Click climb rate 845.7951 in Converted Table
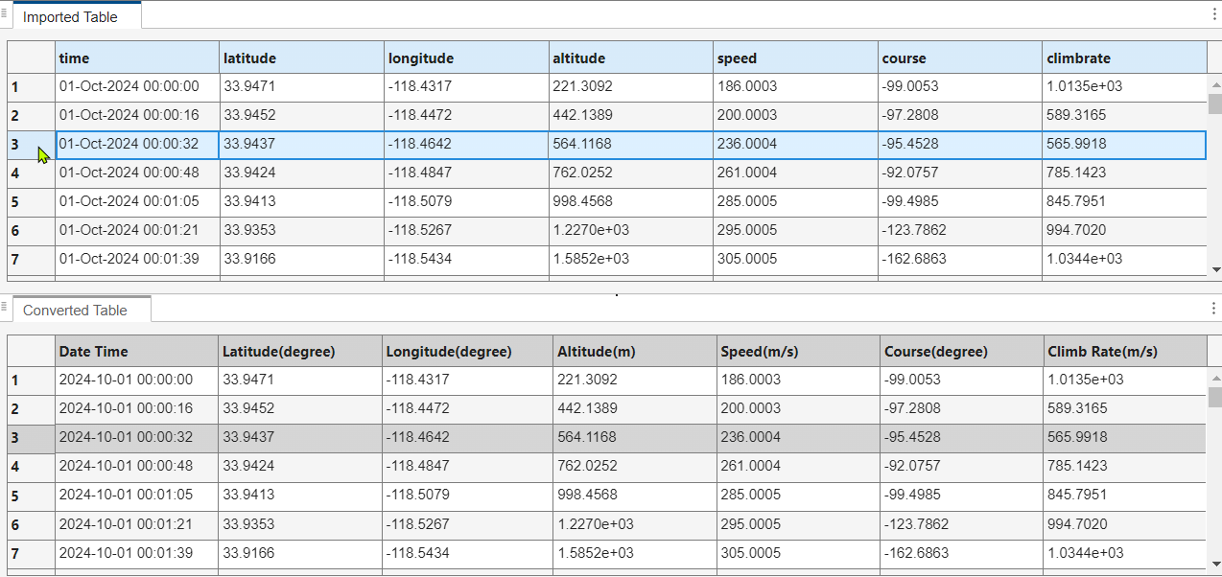1222x577 pixels. (1125, 496)
